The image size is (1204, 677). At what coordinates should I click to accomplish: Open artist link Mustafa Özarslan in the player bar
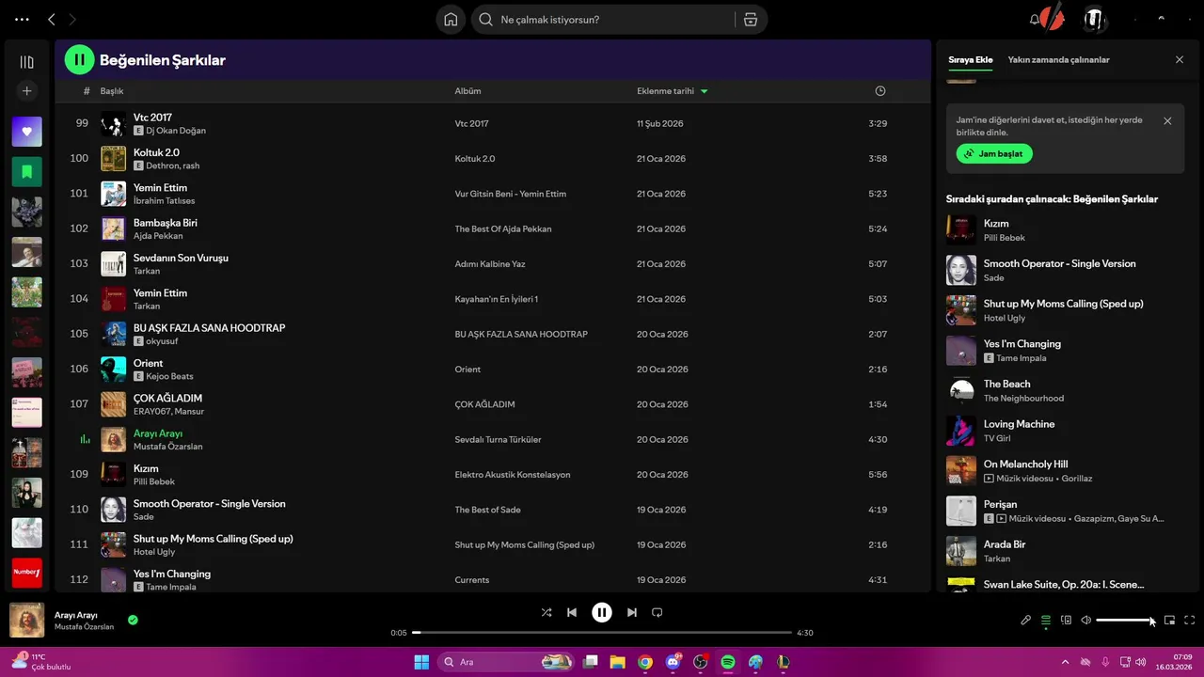[x=84, y=627]
